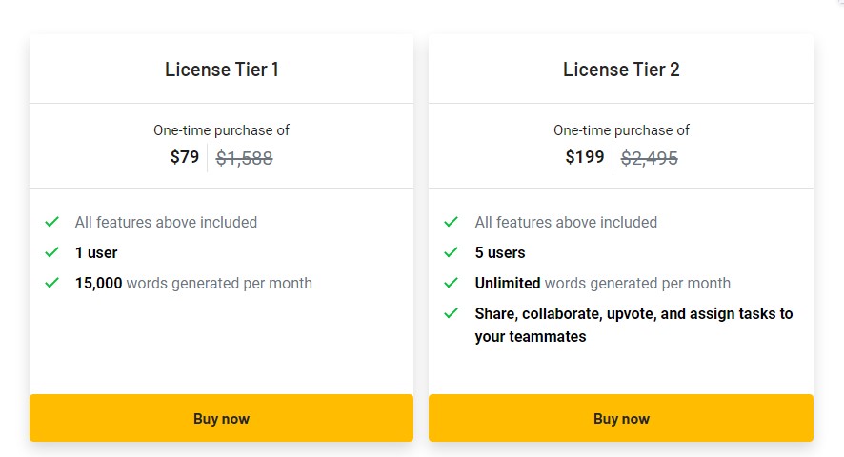Screen dimensions: 844x457
Task: Click Tier 1 'One-time purchase of' label
Action: [x=221, y=130]
